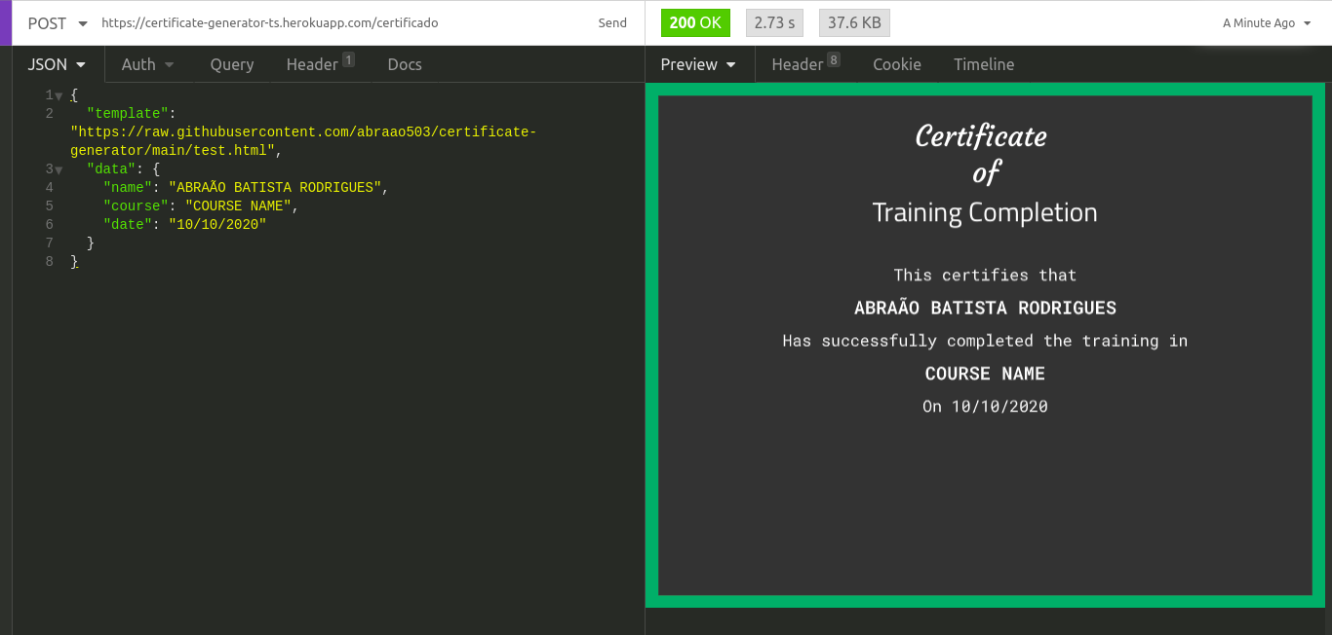Open the Cookie tab

pos(896,64)
